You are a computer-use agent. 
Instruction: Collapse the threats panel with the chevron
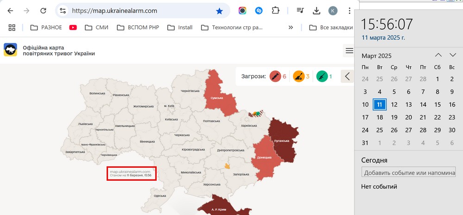point(347,76)
